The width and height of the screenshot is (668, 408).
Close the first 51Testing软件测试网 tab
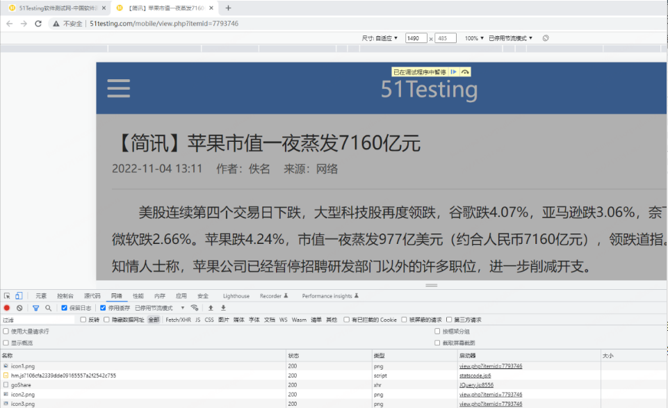click(104, 8)
